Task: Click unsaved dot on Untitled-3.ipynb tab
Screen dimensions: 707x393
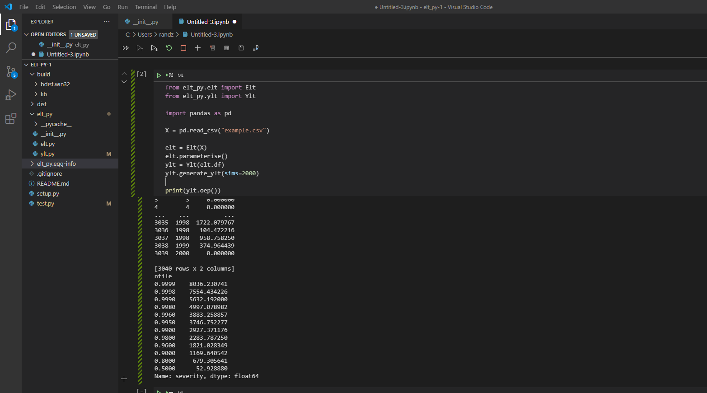Action: (x=234, y=22)
